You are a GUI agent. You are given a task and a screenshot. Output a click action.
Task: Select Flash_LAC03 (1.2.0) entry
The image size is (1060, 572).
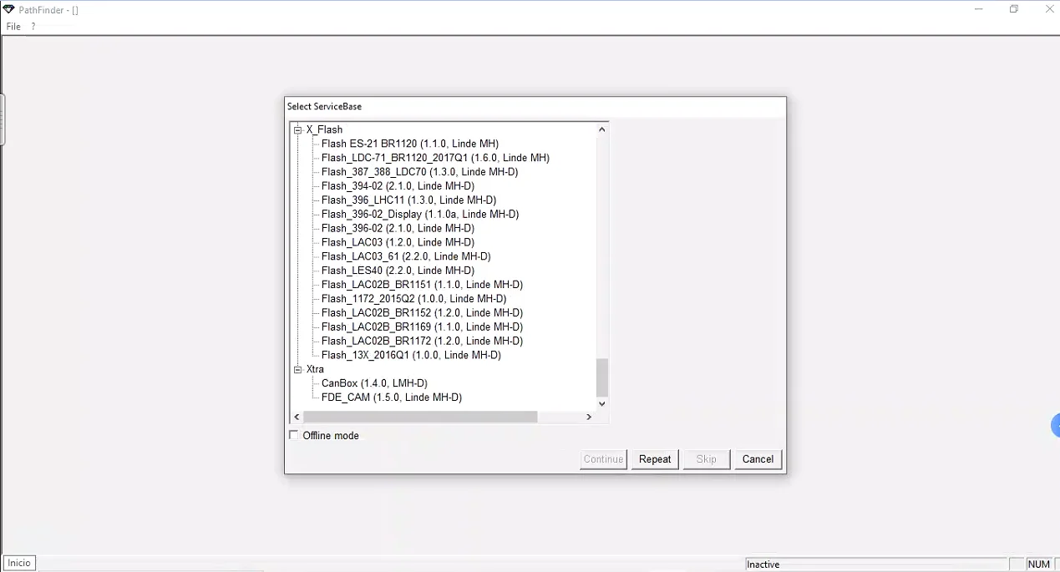click(398, 243)
